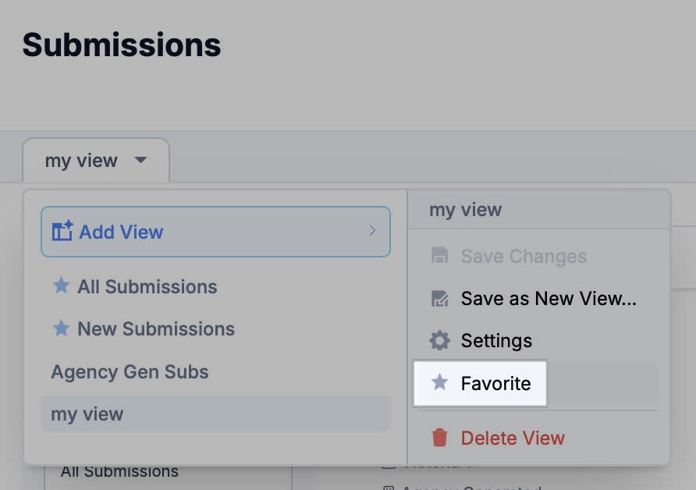Select the New Submissions view
Screen dimensions: 696x490
156,328
